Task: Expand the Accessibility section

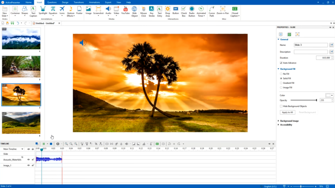Action: tap(278, 125)
